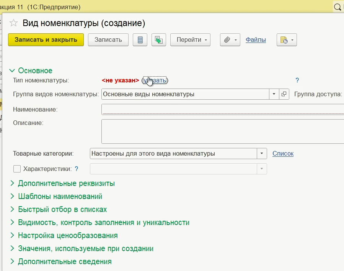344x271 pixels.
Task: Expand Видимость, контроль заполнения и уникальности section
Action: tap(100, 222)
